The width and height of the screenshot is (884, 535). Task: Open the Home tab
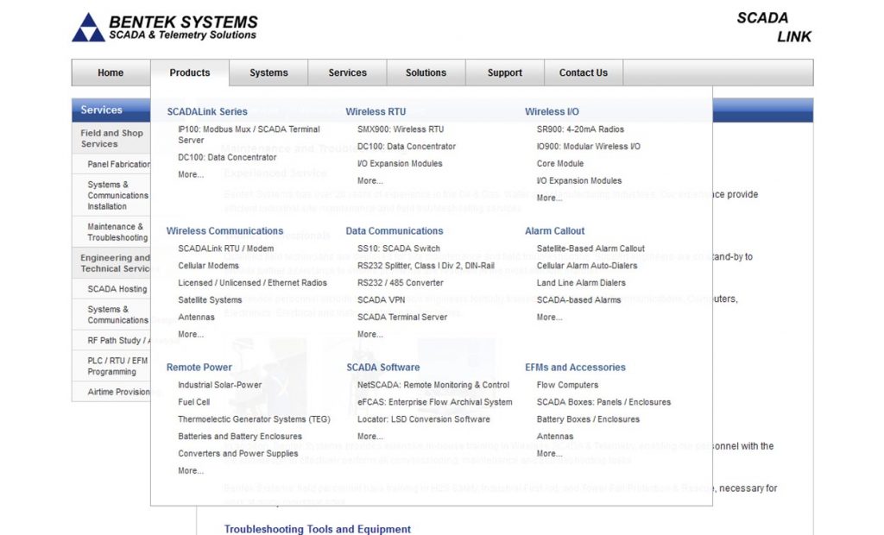click(110, 72)
